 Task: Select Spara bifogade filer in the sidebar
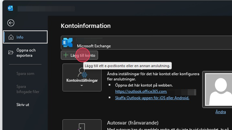[x=28, y=89]
